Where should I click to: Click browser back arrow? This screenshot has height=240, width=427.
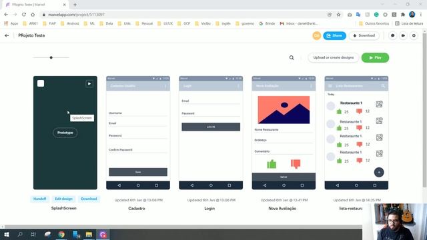point(6,15)
